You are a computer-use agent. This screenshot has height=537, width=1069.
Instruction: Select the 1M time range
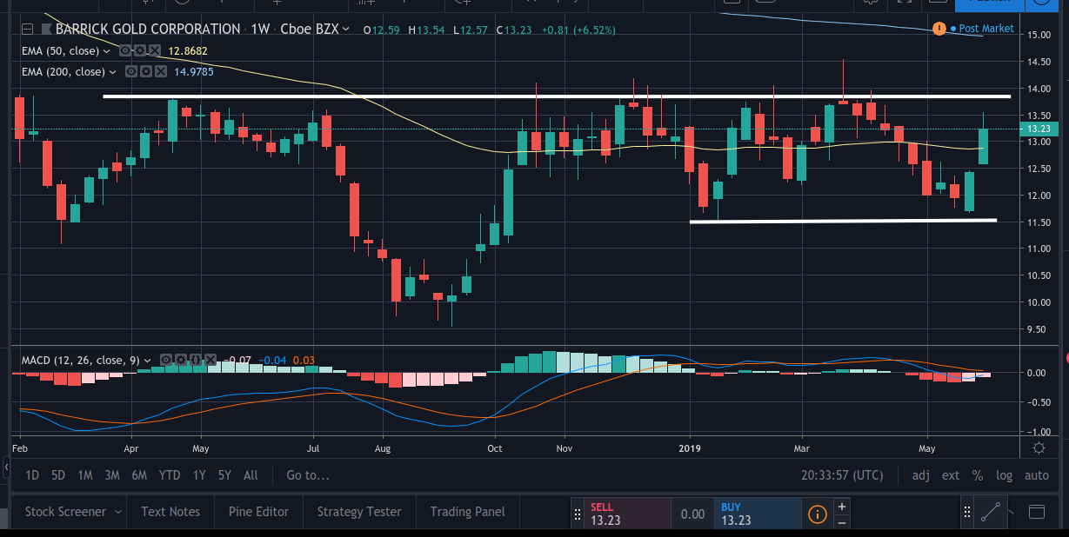tap(85, 475)
